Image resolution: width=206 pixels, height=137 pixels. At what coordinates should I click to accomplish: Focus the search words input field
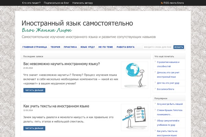click(x=158, y=47)
